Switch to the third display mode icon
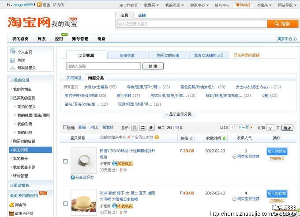Viewport: 300px width, 217px height. pos(151,127)
